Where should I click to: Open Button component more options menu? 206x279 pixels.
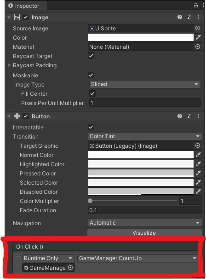click(x=198, y=116)
